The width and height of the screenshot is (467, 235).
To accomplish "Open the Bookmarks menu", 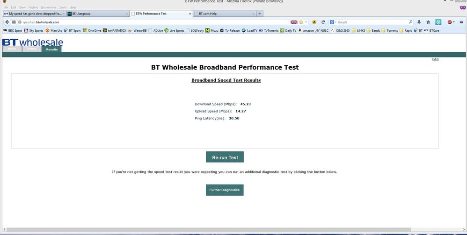I will (x=49, y=7).
